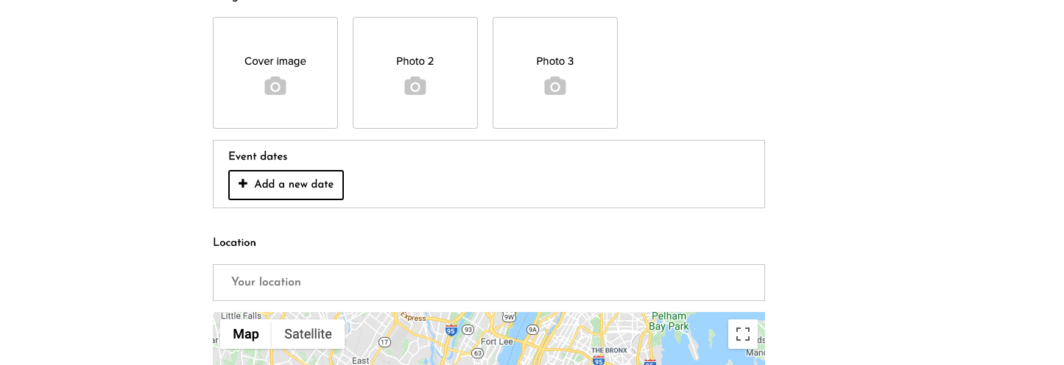The width and height of the screenshot is (1064, 365).
Task: Add a new date to the event
Action: click(x=286, y=185)
